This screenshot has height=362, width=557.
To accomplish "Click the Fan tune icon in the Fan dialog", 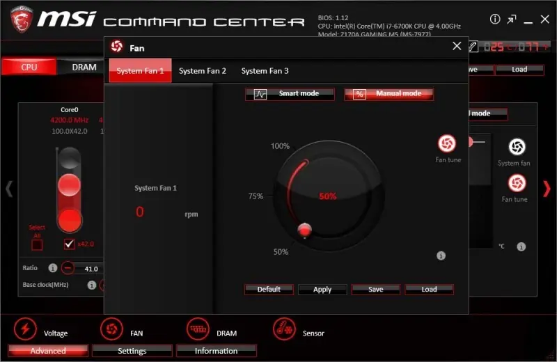I will pyautogui.click(x=447, y=143).
